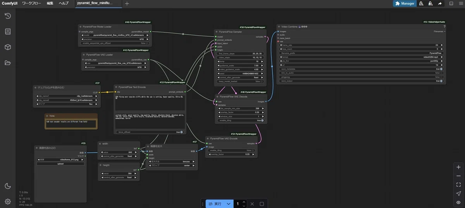The height and width of the screenshot is (208, 465).
Task: Open the ワークフロー menu
Action: (x=31, y=3)
